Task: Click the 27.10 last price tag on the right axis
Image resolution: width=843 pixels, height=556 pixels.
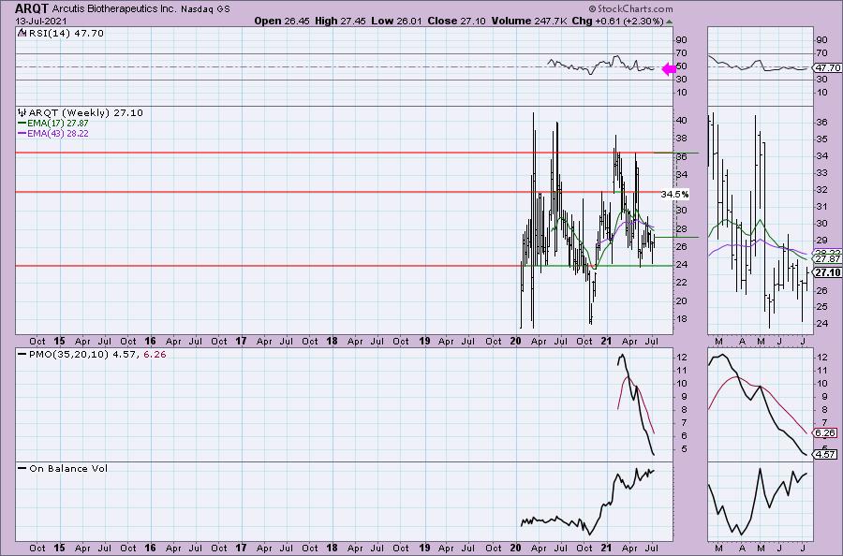Action: click(828, 272)
